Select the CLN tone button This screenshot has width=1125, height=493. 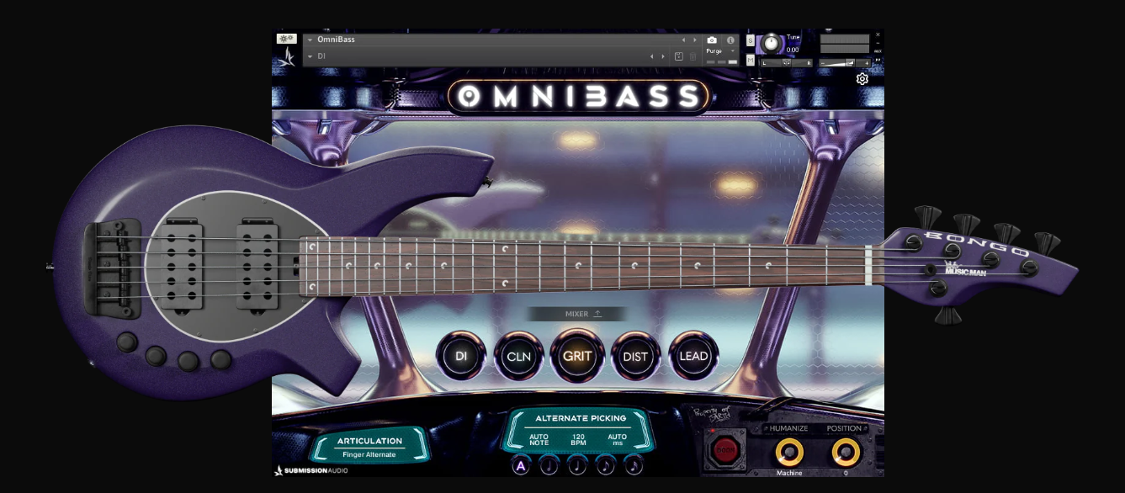[519, 356]
